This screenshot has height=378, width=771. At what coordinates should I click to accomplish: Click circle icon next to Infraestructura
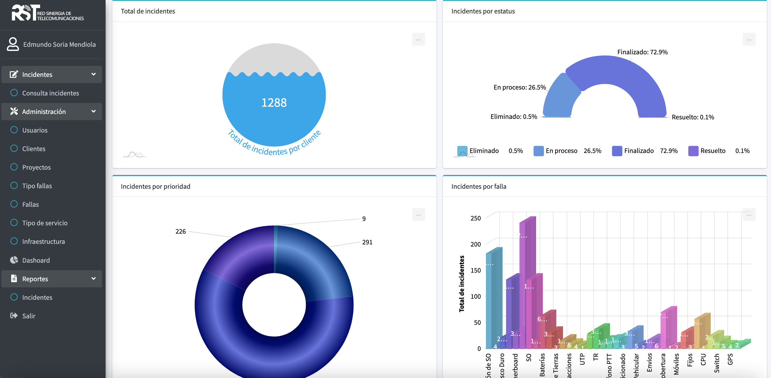(x=14, y=241)
